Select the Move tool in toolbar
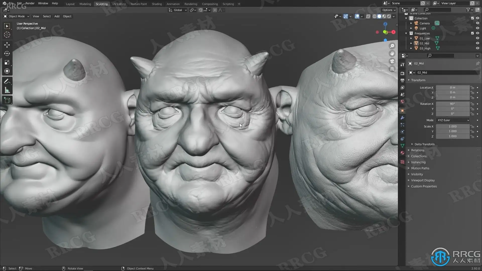This screenshot has width=482, height=271. pos(7,45)
